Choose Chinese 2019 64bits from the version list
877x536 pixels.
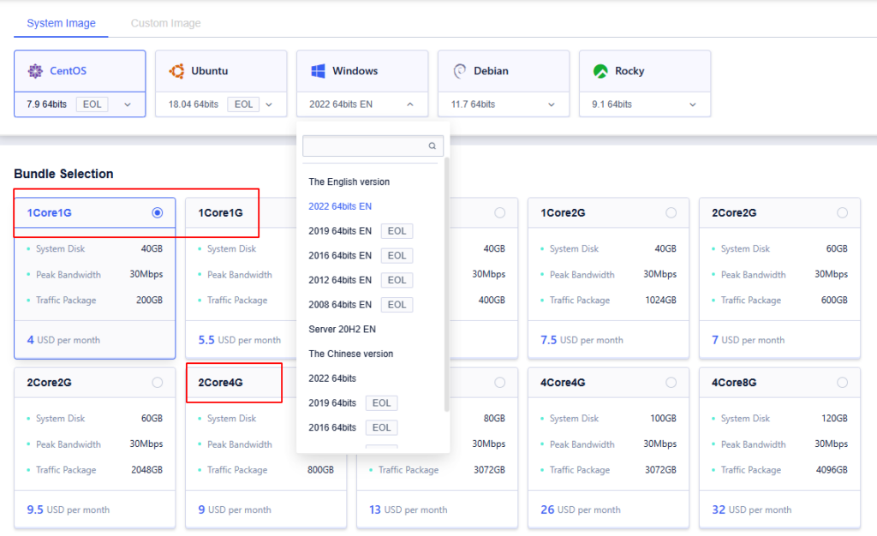pos(332,403)
